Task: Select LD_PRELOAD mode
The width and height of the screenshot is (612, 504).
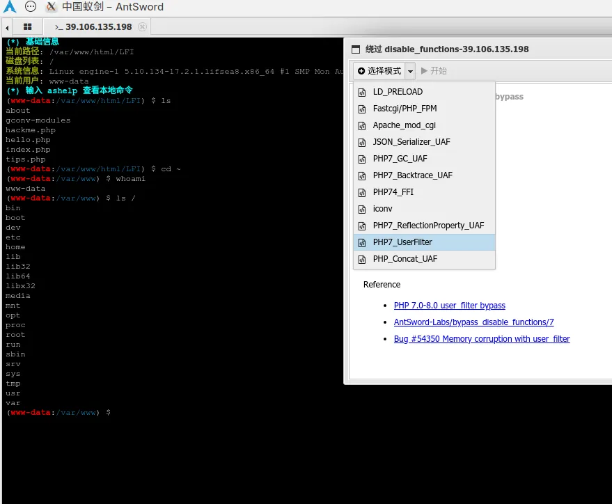Action: click(424, 92)
